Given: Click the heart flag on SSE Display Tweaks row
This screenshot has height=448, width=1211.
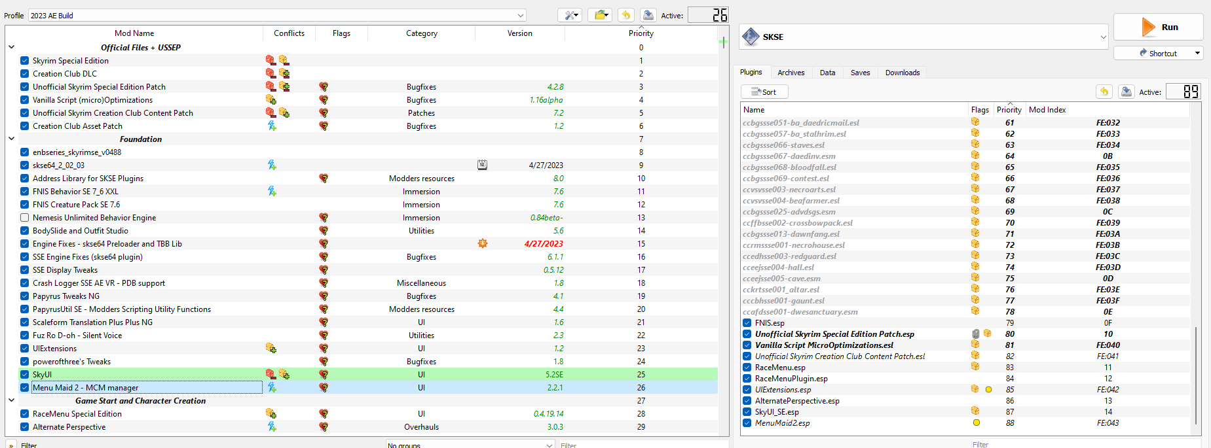Looking at the screenshot, I should tap(324, 269).
